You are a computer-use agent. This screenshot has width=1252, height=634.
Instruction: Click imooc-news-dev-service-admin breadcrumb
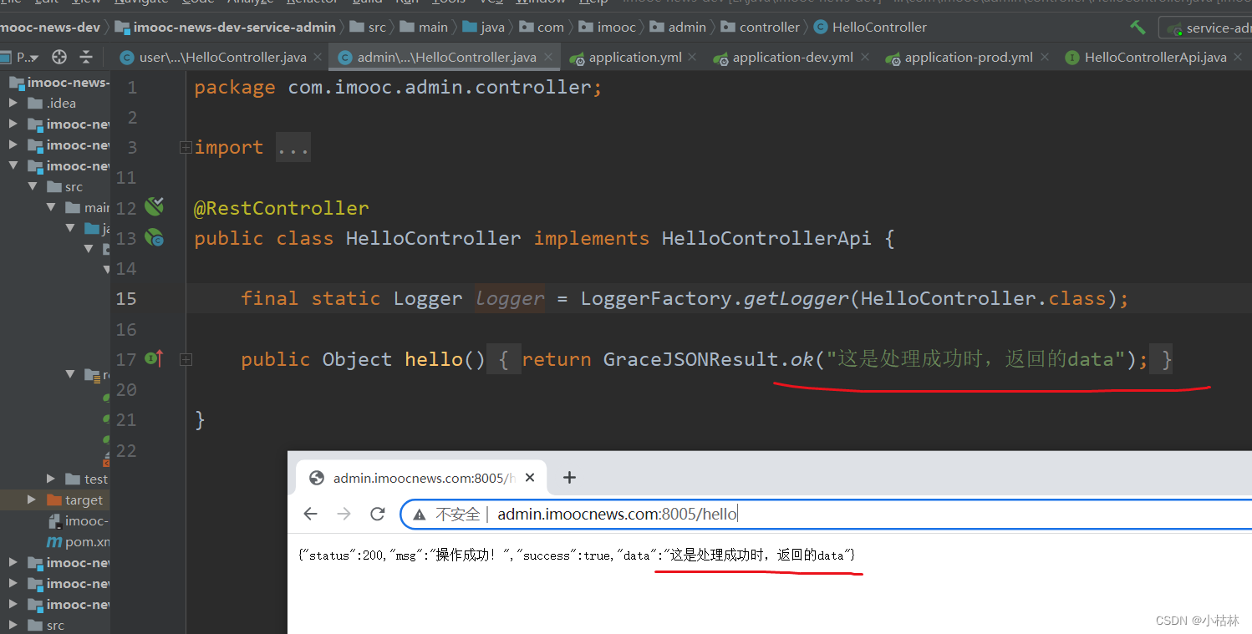click(226, 27)
